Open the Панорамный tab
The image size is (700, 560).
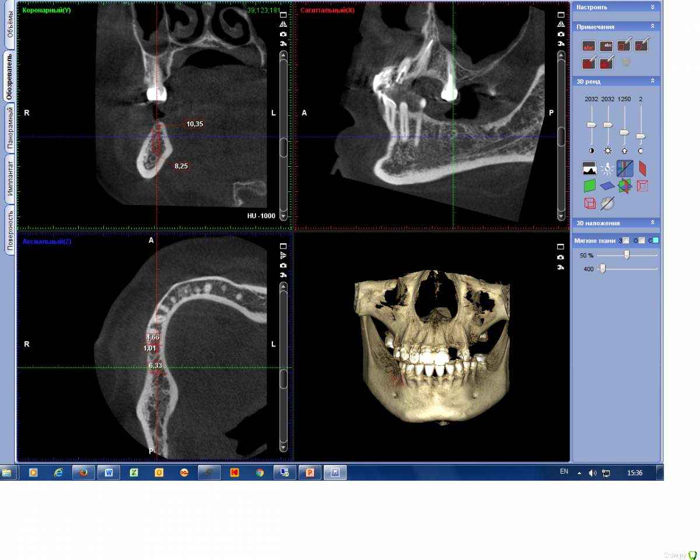(x=9, y=128)
